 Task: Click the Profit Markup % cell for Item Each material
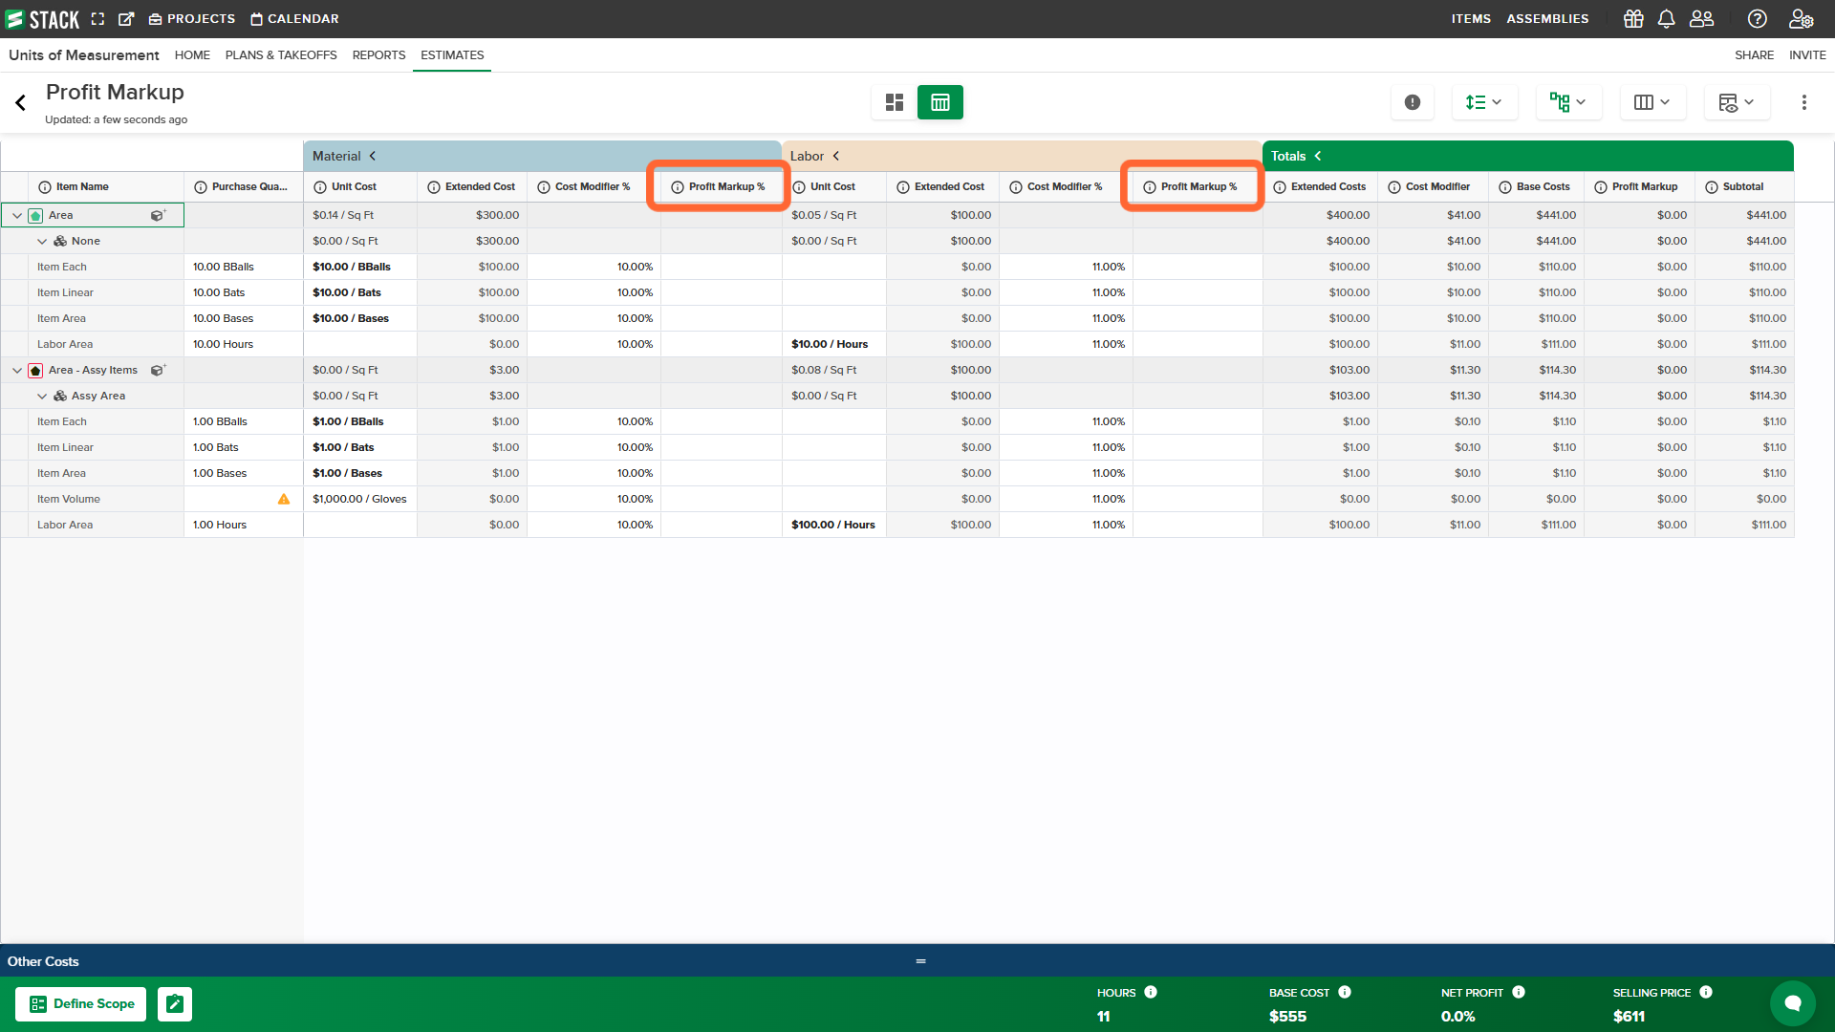click(x=722, y=267)
